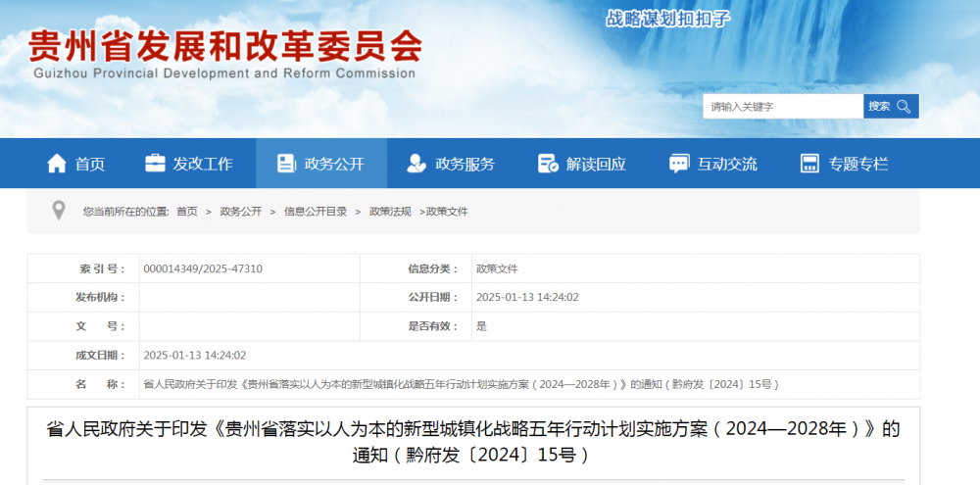The image size is (980, 485).
Task: Click the speech icon beside 解读回应
Action: click(x=547, y=164)
